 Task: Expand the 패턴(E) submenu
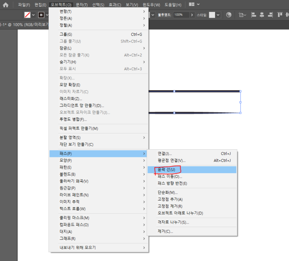99,167
